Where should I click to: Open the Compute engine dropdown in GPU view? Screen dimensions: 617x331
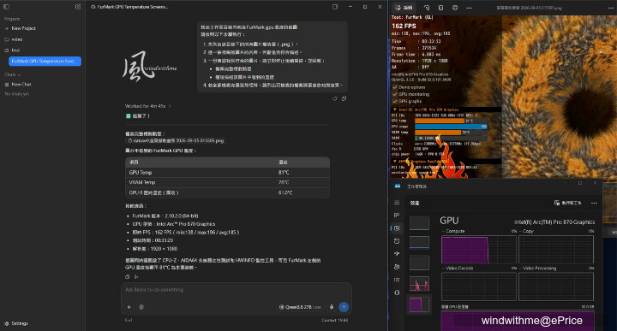453,231
